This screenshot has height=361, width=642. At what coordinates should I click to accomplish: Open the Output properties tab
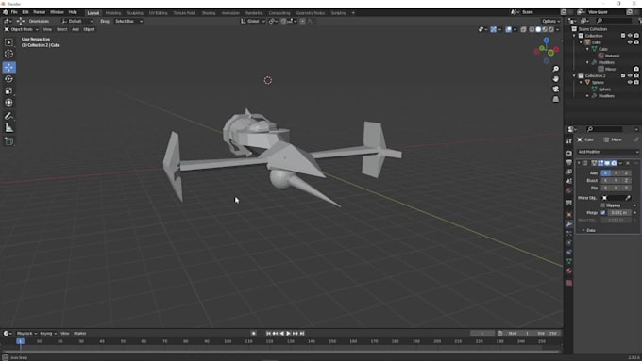(x=569, y=162)
